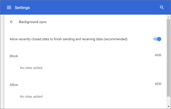Click the scrollbar track below the thumb
171x109 pixels.
(x=168, y=101)
